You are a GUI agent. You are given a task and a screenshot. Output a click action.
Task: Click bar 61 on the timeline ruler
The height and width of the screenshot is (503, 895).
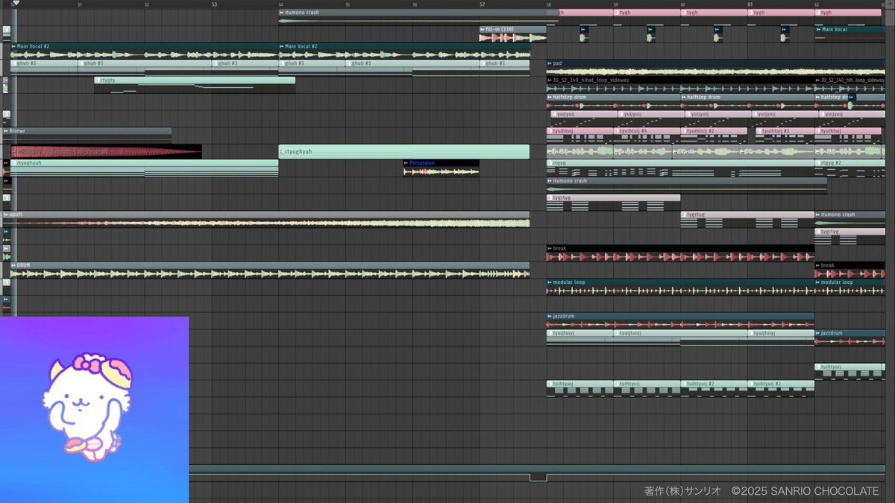(750, 4)
